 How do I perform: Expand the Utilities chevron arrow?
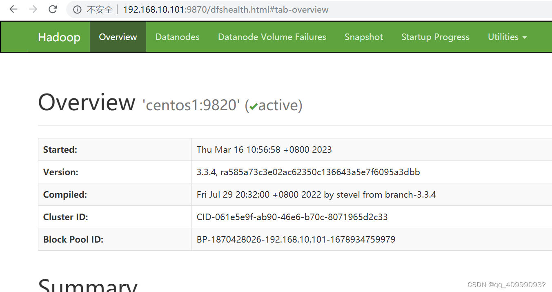pos(525,38)
